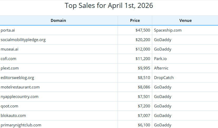Click the DropCatch venue cell

click(x=185, y=77)
